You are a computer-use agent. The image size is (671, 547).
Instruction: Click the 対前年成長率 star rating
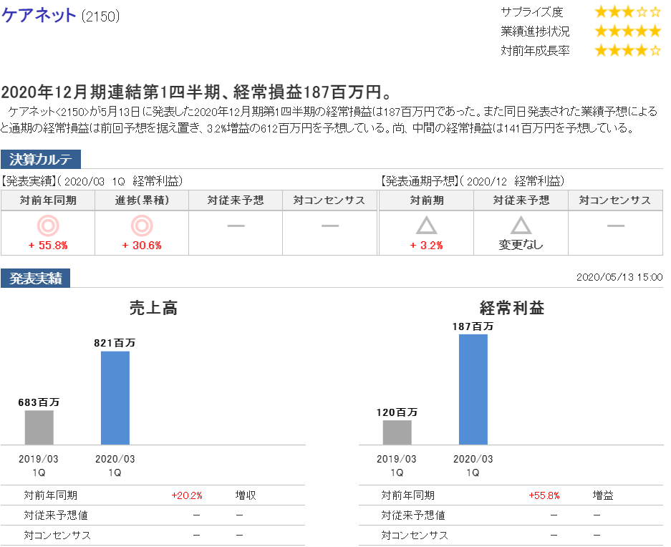pyautogui.click(x=628, y=51)
